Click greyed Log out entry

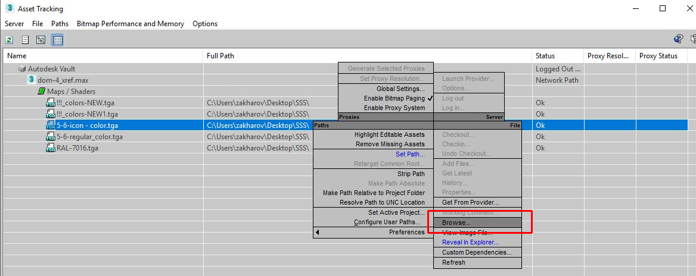[453, 98]
